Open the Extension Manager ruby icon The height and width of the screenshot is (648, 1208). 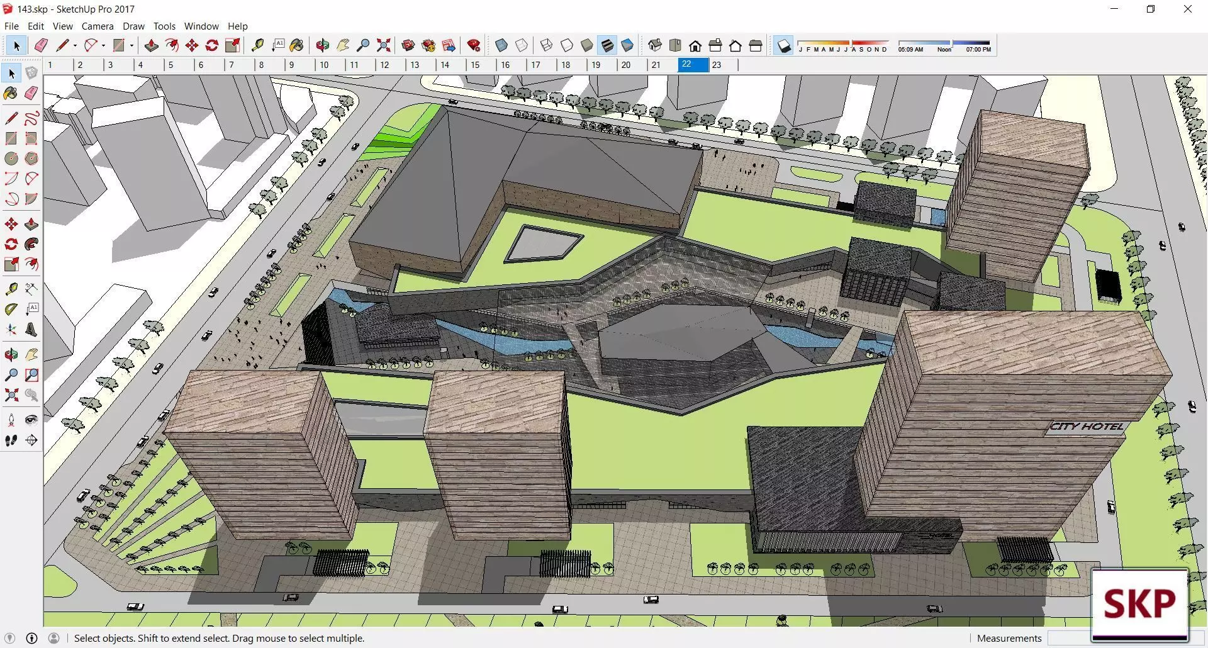click(x=474, y=45)
